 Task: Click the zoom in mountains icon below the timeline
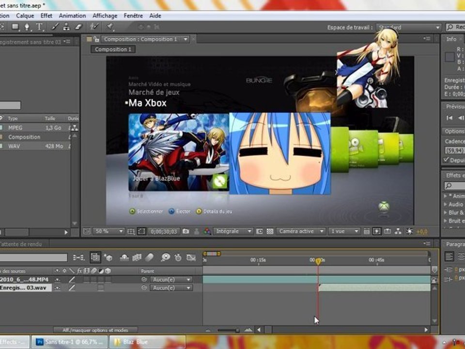(x=248, y=330)
